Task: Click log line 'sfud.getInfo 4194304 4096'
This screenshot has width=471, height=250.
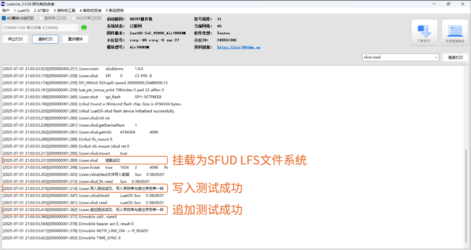Action: point(80,132)
